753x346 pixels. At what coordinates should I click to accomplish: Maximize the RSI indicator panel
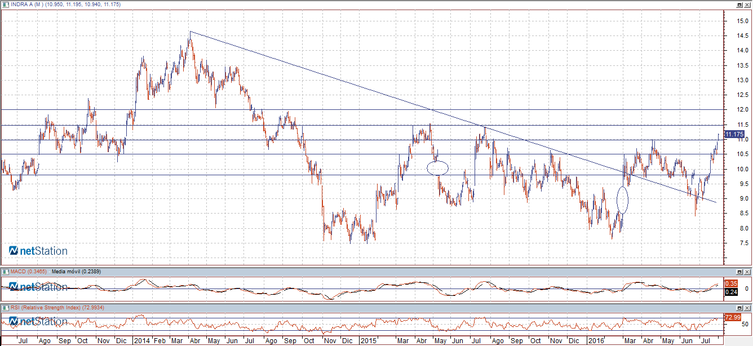click(x=739, y=308)
